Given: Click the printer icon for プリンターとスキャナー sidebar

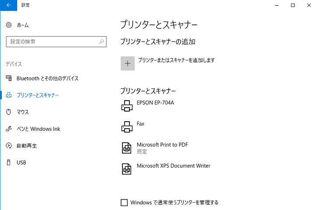Looking at the screenshot, I should click(9, 95).
